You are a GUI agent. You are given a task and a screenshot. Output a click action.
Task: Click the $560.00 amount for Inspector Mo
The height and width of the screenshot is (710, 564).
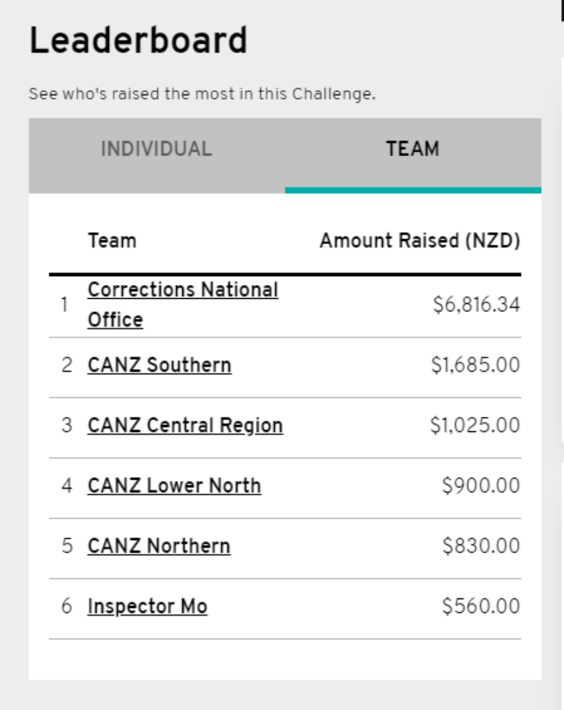481,606
